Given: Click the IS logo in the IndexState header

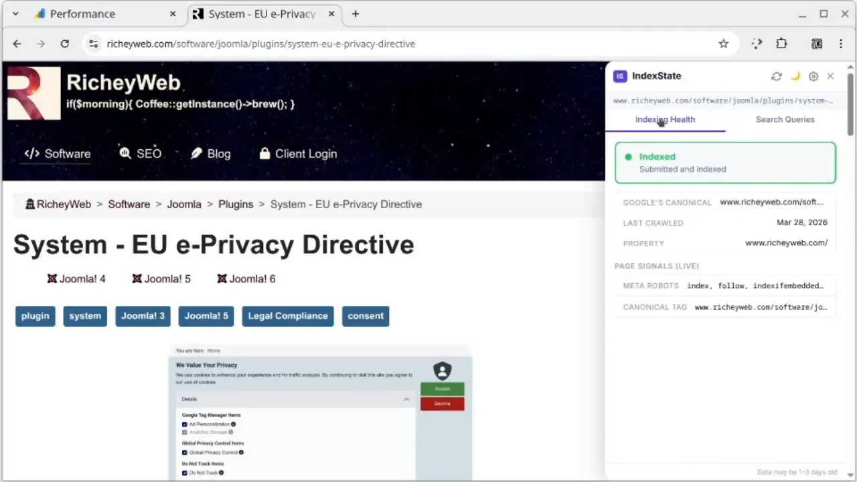Looking at the screenshot, I should tap(619, 76).
